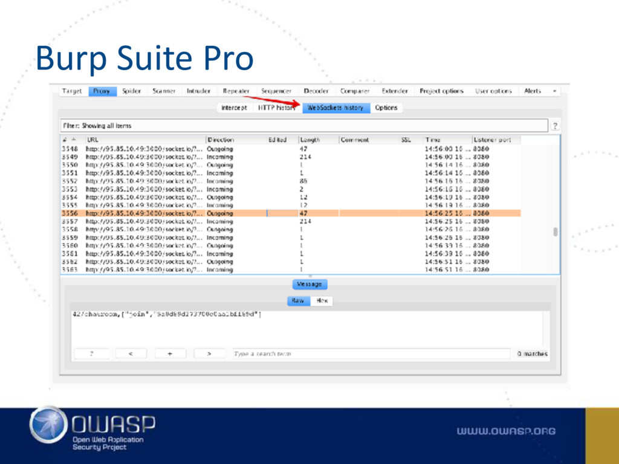Viewport: 619px width, 464px height.
Task: Sort by the Length column header
Action: (319, 140)
